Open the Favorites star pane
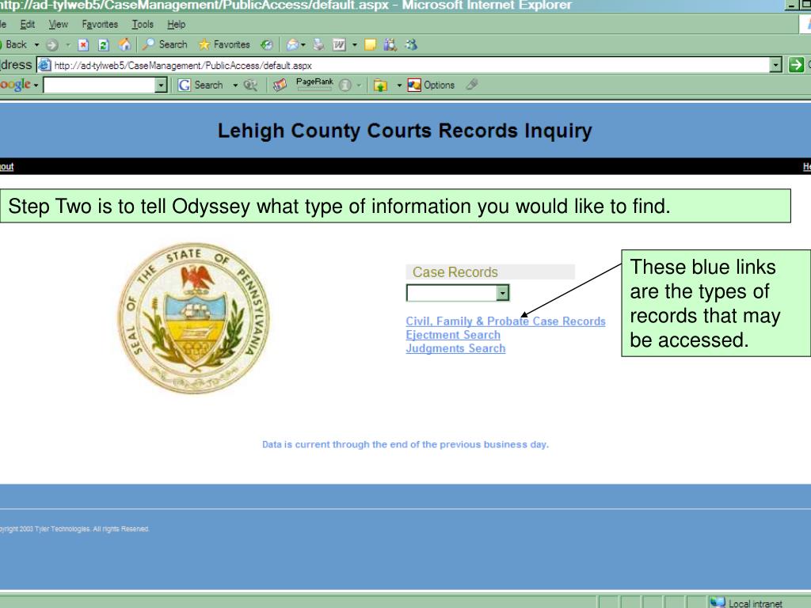Viewport: 811px width, 608px height. point(224,44)
